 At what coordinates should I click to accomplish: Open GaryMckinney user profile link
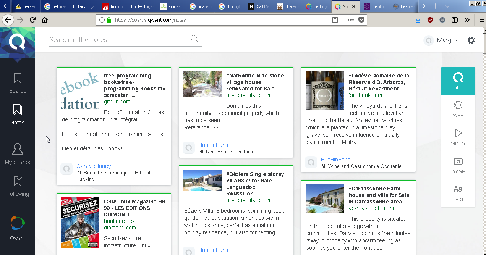(94, 166)
